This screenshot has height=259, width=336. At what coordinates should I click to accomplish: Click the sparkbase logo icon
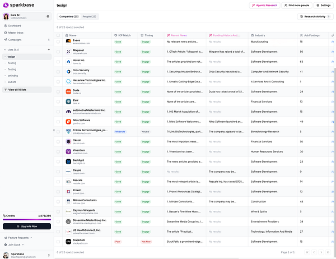[x=6, y=5]
